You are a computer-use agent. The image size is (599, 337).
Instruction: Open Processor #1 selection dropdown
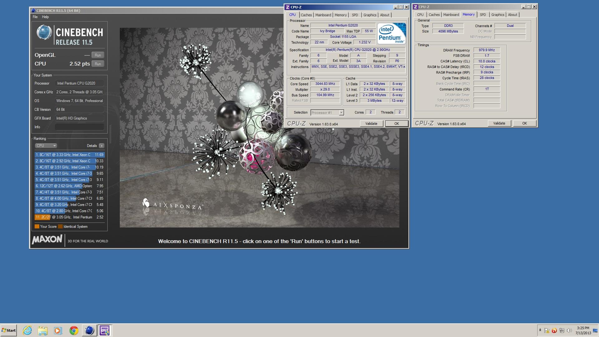tap(327, 113)
